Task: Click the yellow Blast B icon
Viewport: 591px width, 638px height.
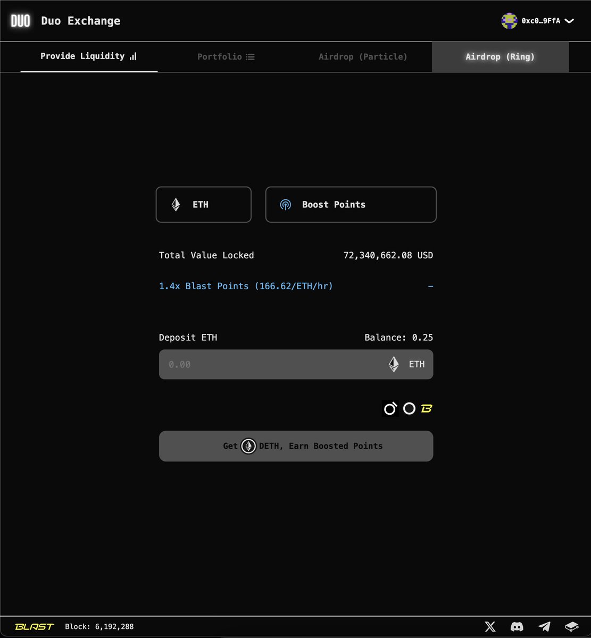Action: [x=427, y=408]
